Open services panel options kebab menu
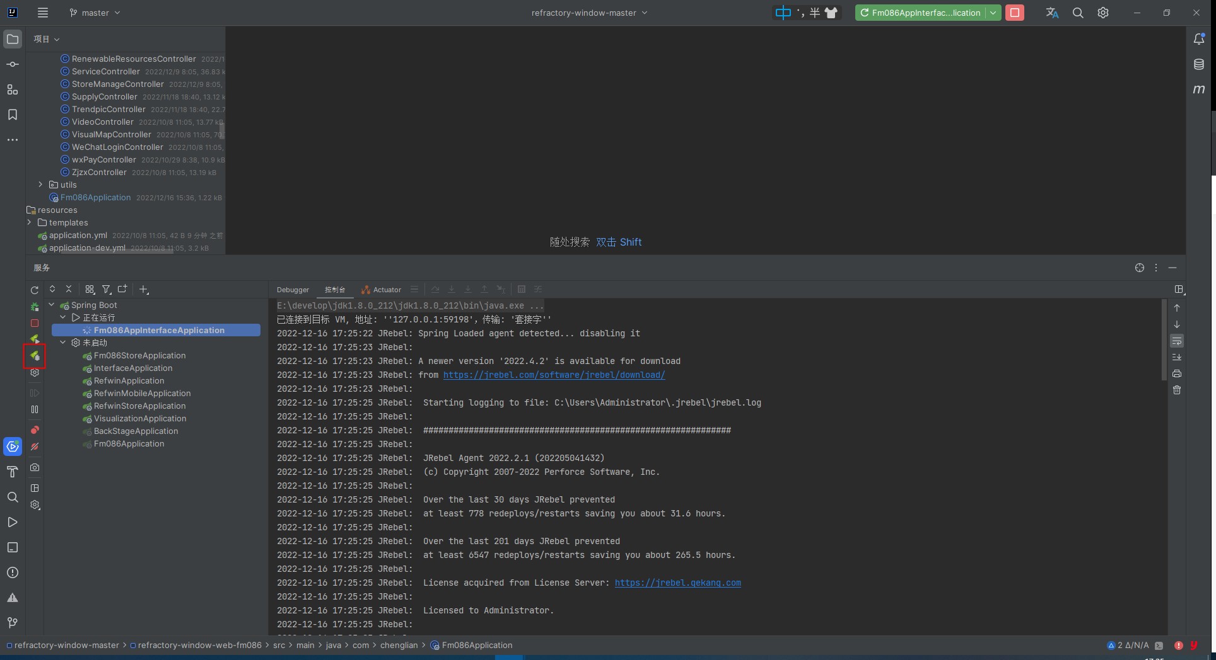The width and height of the screenshot is (1216, 660). (x=1156, y=268)
